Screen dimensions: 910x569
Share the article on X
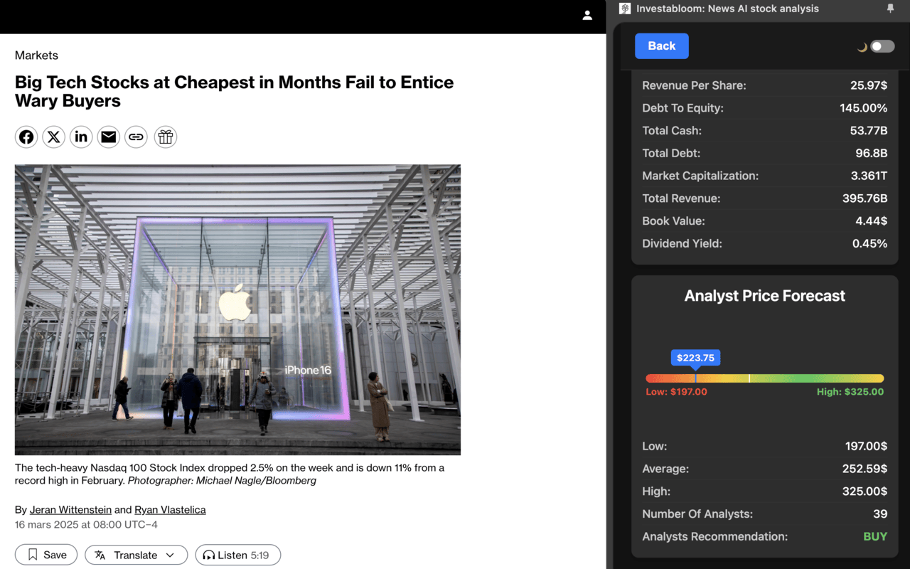[x=53, y=137]
